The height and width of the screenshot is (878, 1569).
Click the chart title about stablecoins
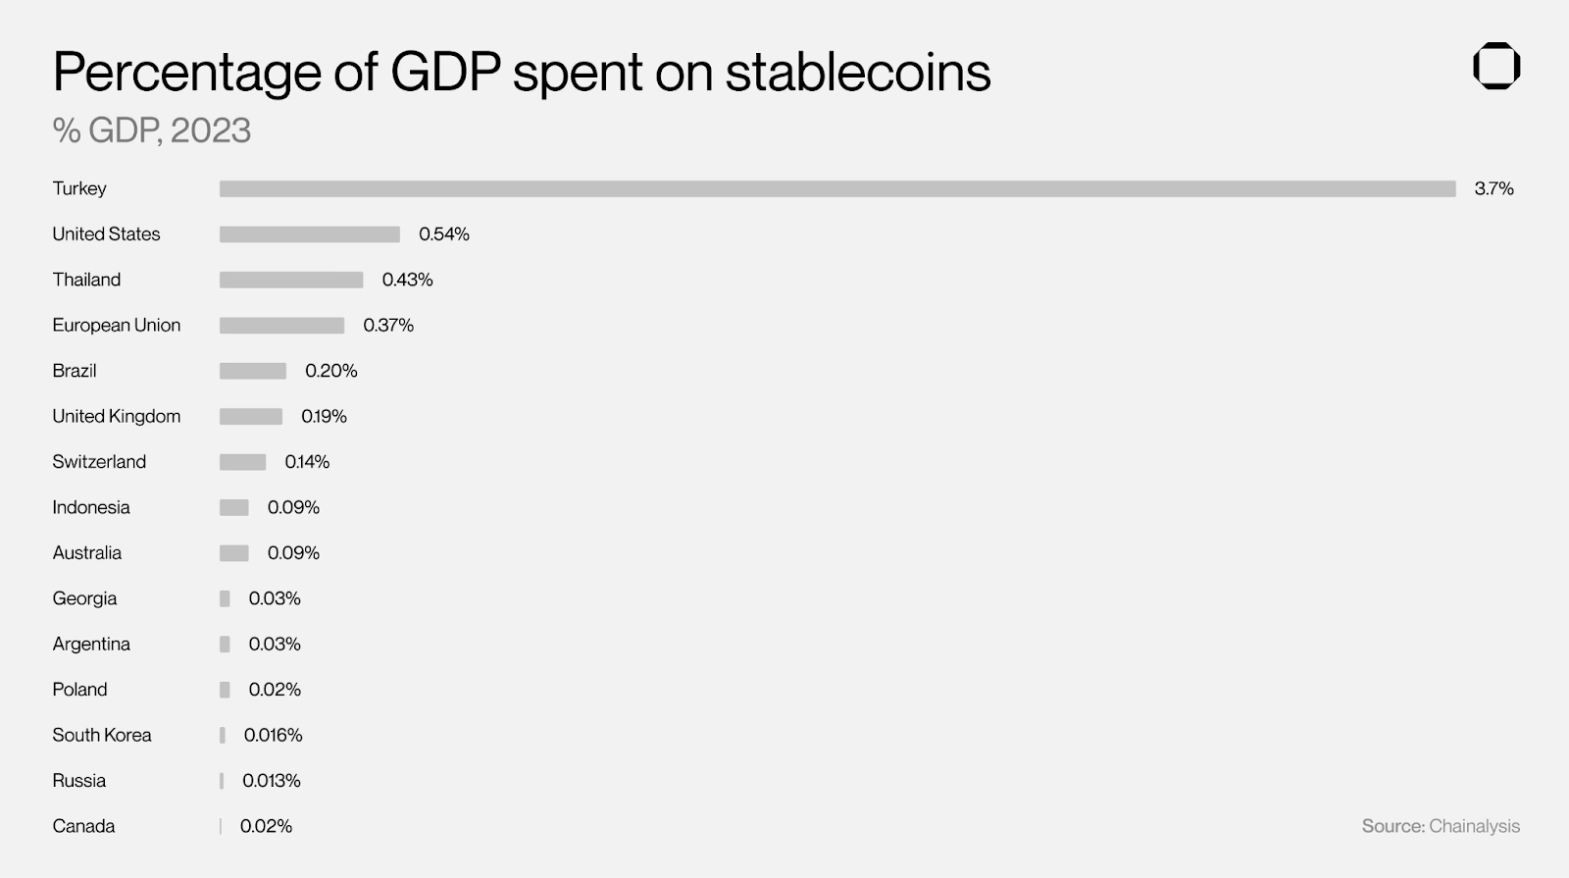(x=522, y=72)
